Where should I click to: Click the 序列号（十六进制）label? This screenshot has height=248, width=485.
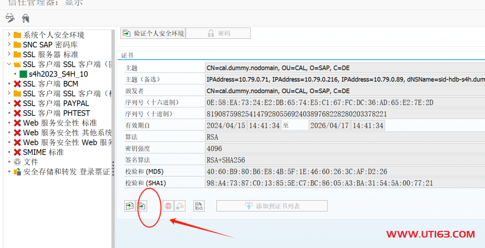(x=152, y=102)
